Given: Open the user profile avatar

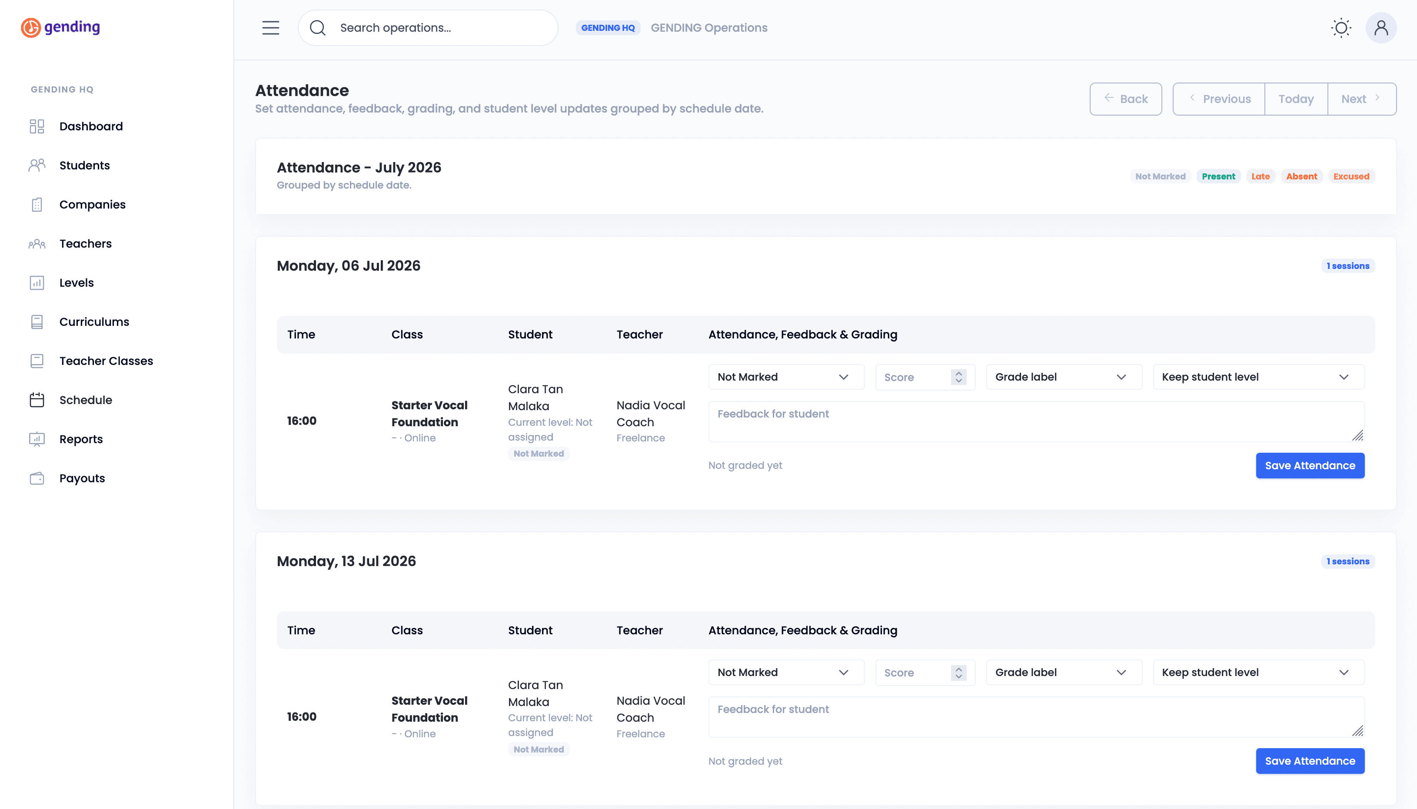Looking at the screenshot, I should point(1381,28).
